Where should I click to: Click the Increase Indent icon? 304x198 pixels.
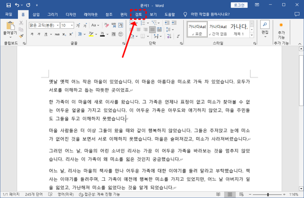pyautogui.click(x=174, y=23)
